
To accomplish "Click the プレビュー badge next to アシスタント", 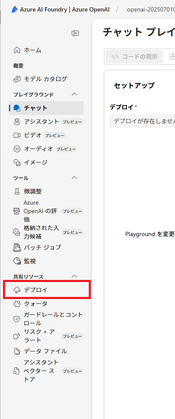I will coord(72,122).
